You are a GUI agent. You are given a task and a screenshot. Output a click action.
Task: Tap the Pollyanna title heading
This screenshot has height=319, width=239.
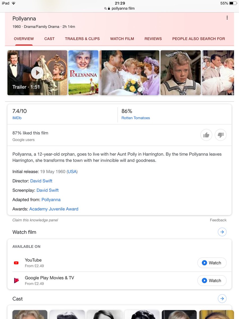(x=24, y=19)
